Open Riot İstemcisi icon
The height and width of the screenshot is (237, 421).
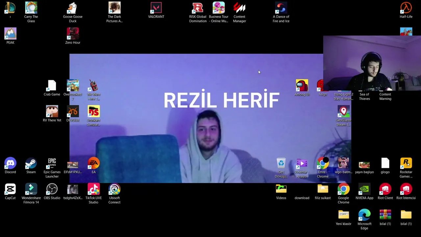point(406,189)
